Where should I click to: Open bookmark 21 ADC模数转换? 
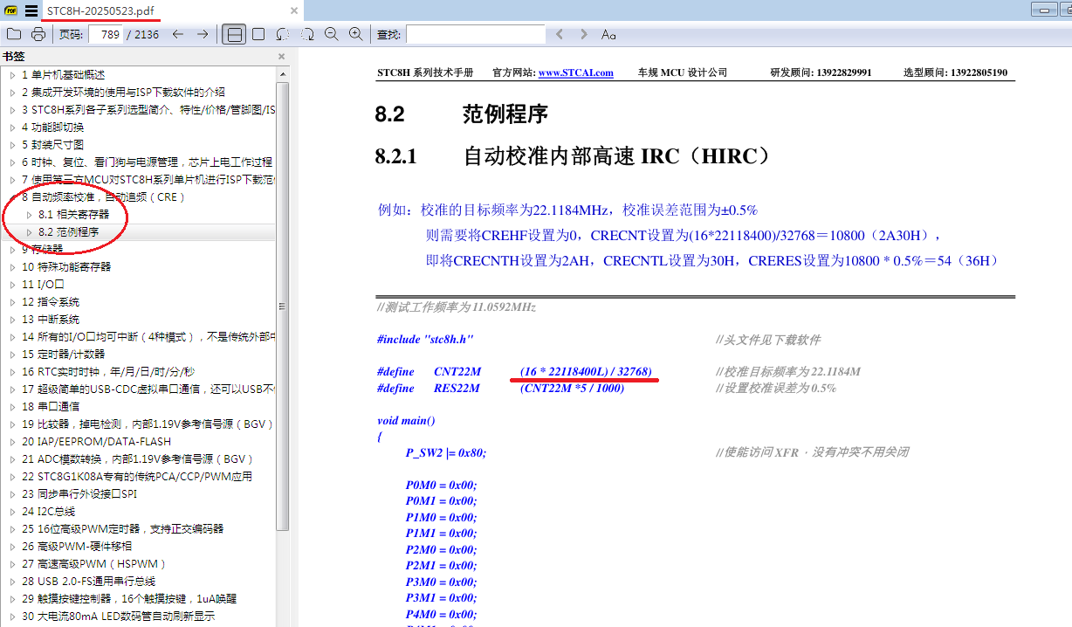[137, 458]
